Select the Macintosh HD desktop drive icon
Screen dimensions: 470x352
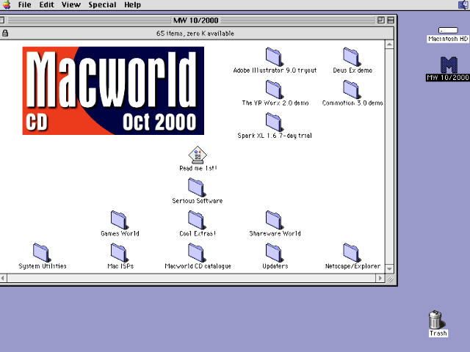coord(448,30)
